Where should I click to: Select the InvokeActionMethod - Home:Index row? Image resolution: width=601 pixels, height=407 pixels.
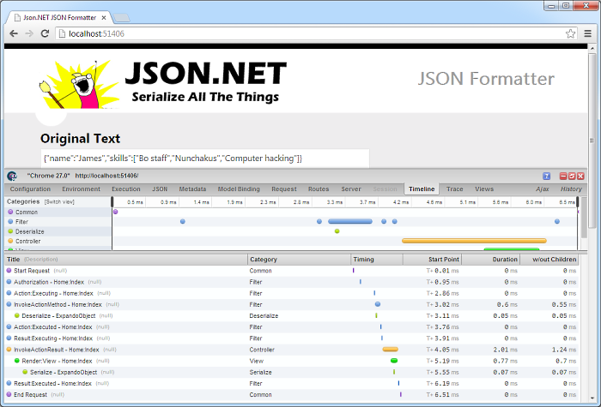click(291, 304)
